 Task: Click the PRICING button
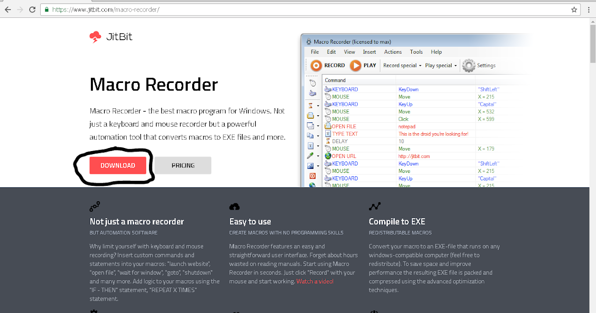coord(183,165)
